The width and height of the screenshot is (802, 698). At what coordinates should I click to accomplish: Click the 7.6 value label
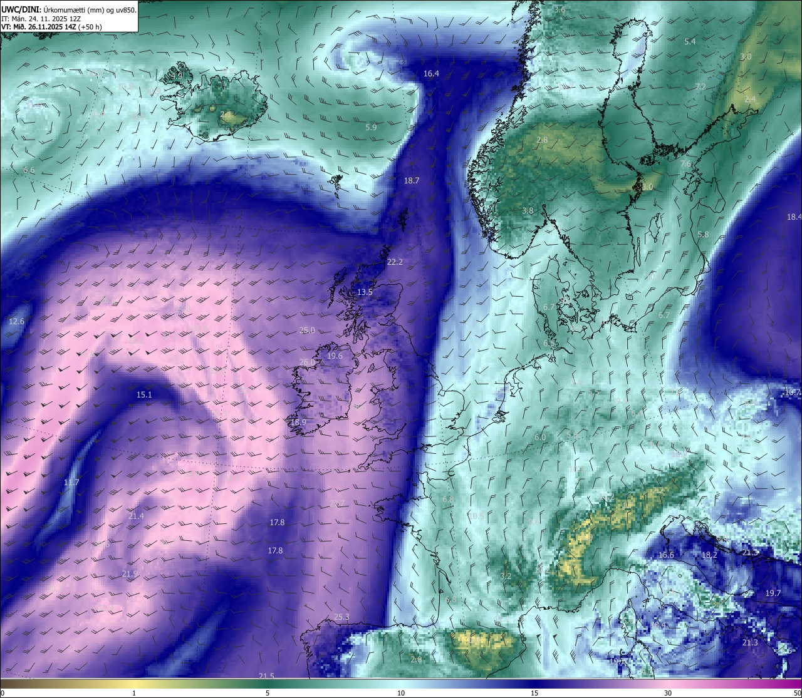685,163
